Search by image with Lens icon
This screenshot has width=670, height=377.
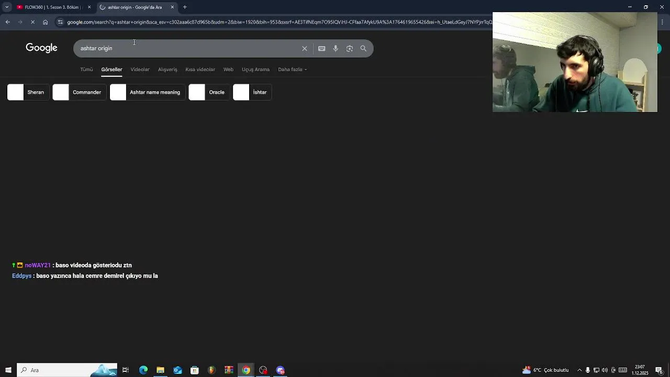pos(350,48)
